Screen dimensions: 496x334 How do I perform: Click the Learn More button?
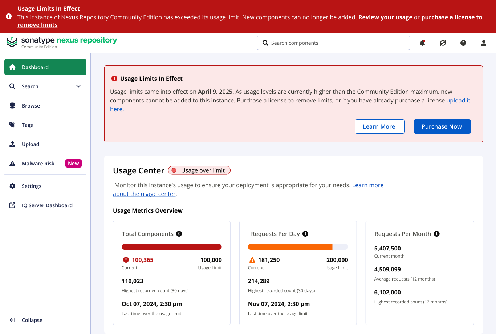[379, 126]
